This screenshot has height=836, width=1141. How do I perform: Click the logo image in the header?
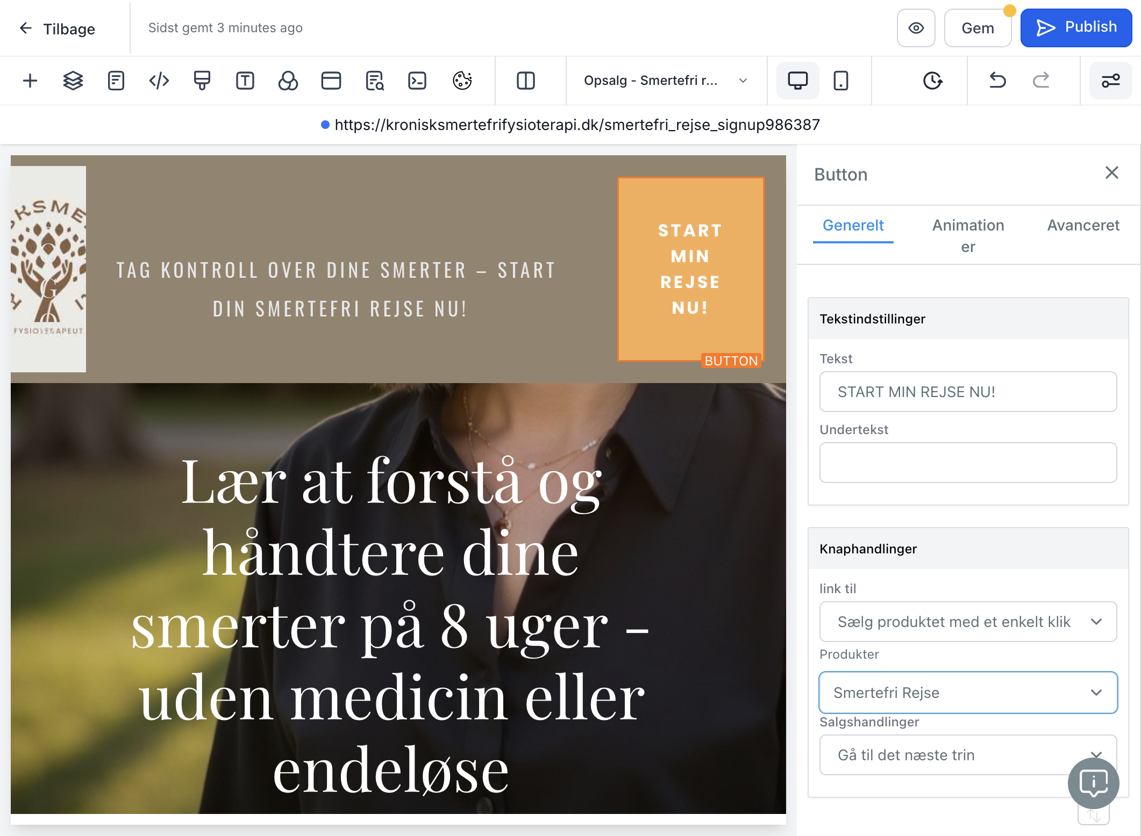click(x=48, y=269)
